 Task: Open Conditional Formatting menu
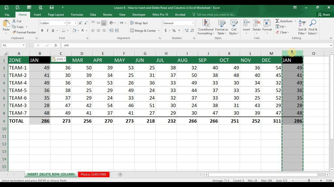[x=206, y=27]
